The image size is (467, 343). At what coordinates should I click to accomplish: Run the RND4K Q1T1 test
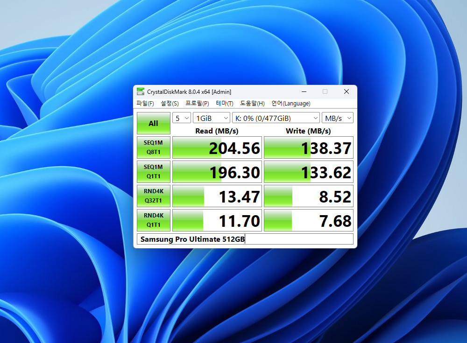pyautogui.click(x=153, y=220)
